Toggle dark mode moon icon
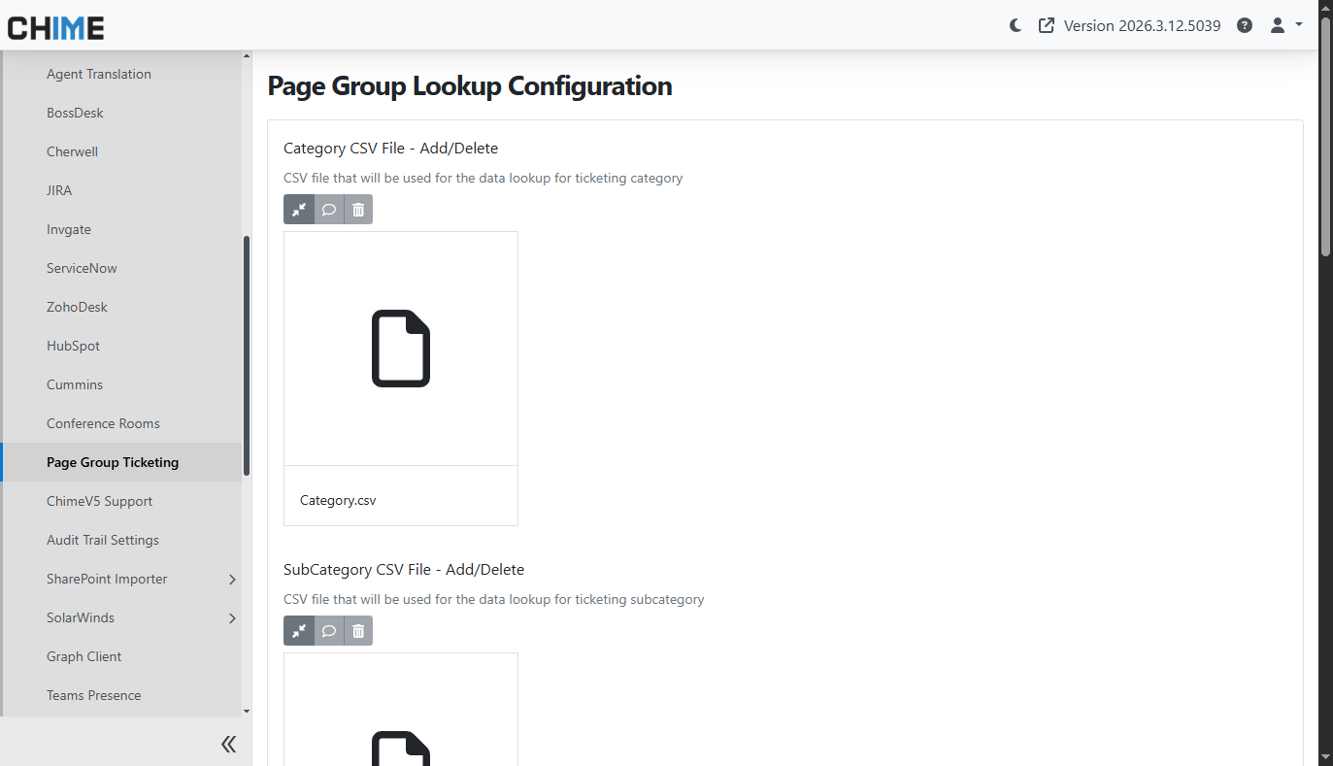Image resolution: width=1333 pixels, height=766 pixels. click(x=1016, y=26)
